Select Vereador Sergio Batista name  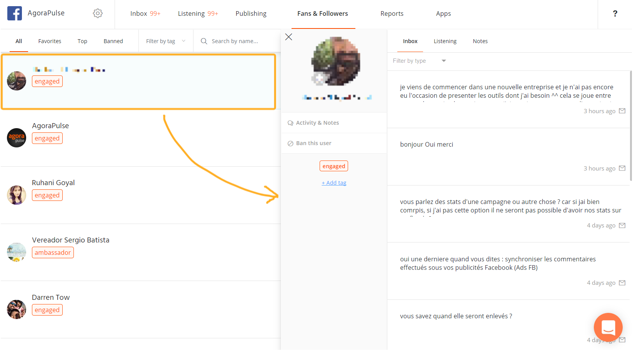71,240
